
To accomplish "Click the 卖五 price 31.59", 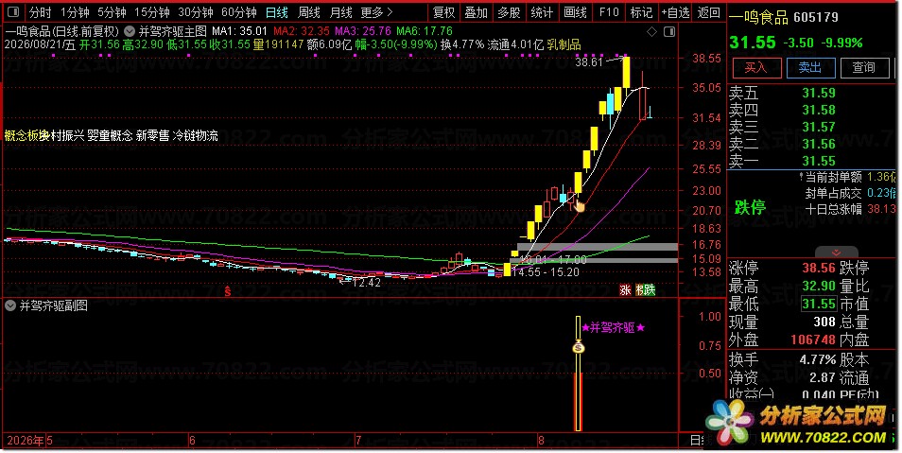I will 819,93.
